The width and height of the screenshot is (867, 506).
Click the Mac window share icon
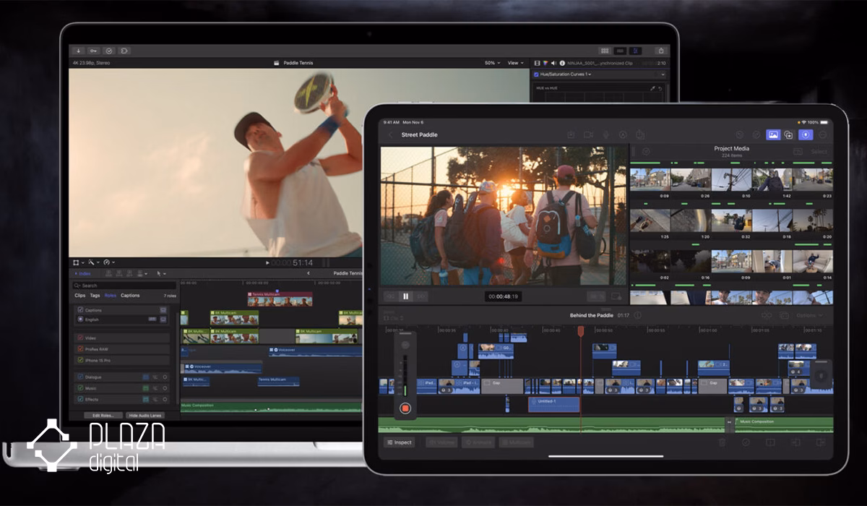click(660, 51)
